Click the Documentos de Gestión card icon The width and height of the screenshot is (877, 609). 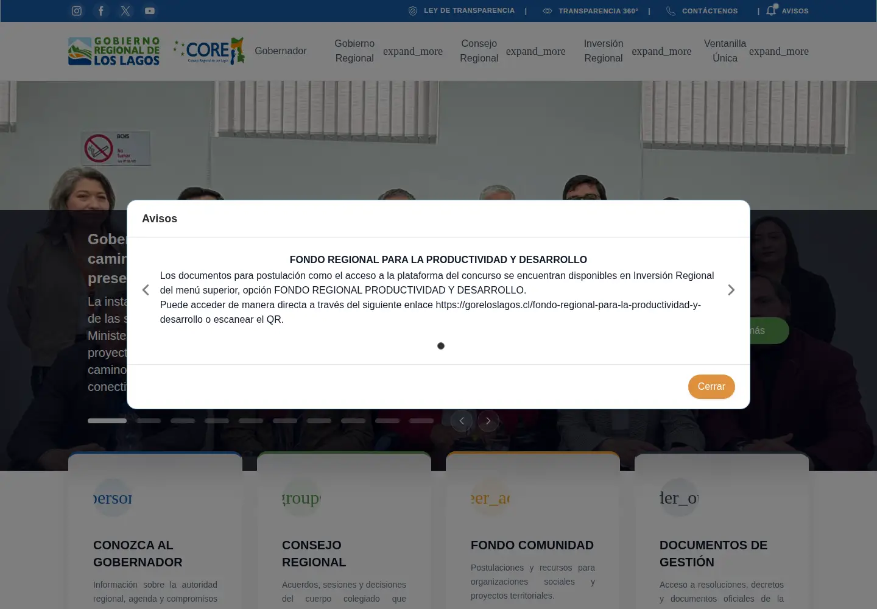pos(679,498)
